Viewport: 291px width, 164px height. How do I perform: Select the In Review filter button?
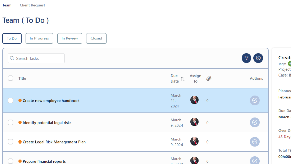pyautogui.click(x=70, y=38)
